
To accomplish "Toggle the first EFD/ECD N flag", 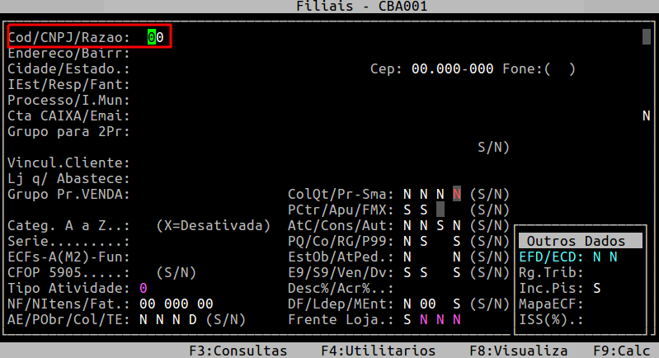I will tap(596, 257).
